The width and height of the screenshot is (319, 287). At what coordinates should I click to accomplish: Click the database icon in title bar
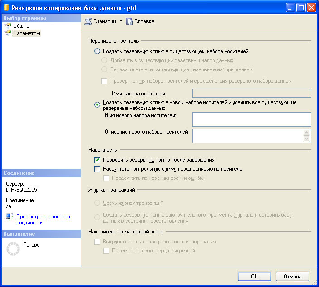(x=6, y=8)
